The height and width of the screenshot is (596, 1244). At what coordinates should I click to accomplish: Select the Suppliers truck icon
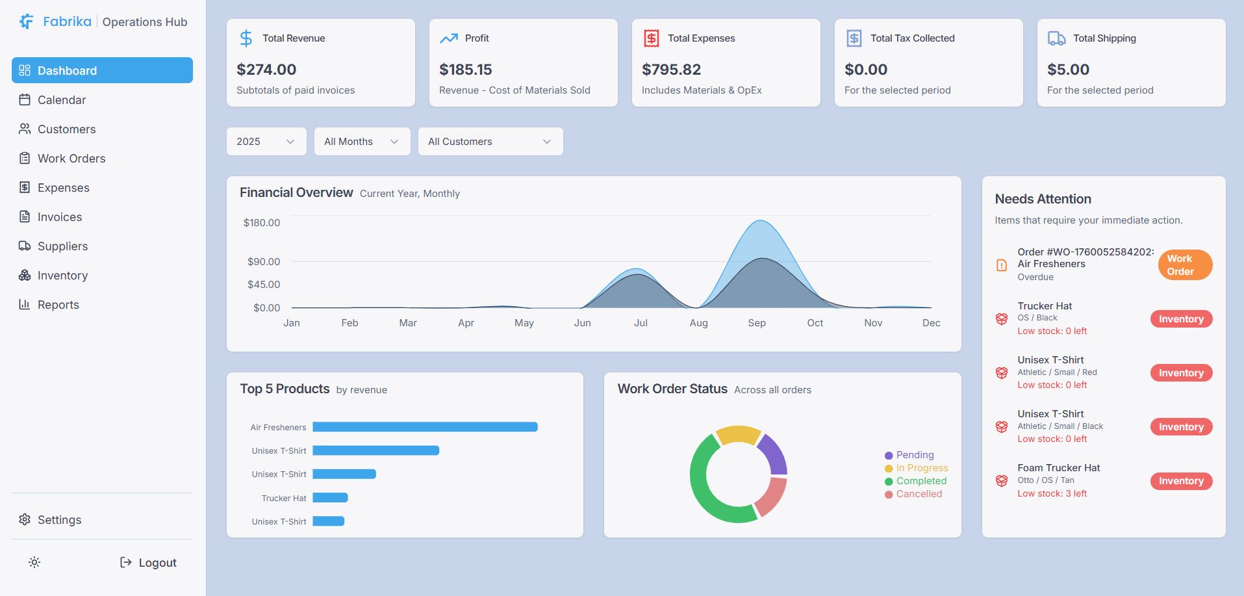click(25, 246)
